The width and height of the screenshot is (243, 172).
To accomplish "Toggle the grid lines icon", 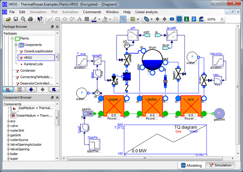I will pyautogui.click(x=116, y=19).
